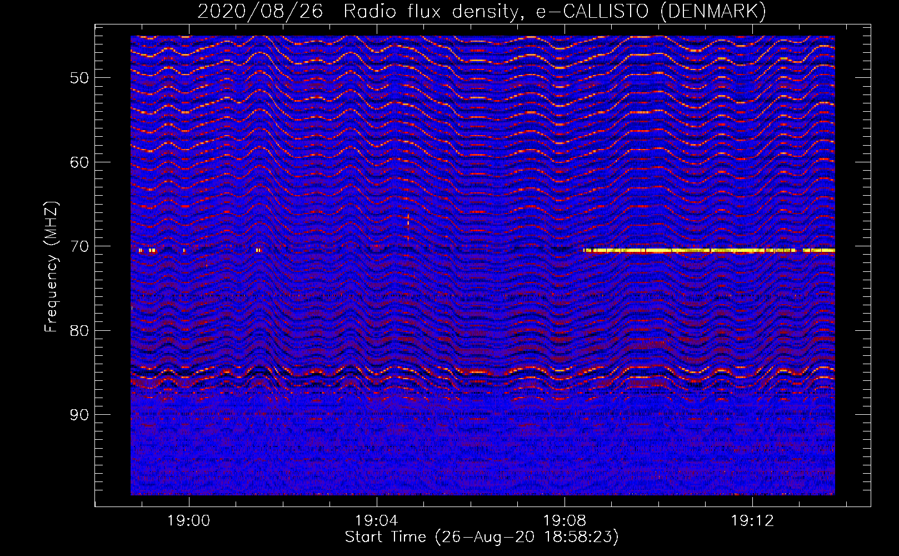Select the 70 frequency tick label
The height and width of the screenshot is (556, 899).
[79, 246]
